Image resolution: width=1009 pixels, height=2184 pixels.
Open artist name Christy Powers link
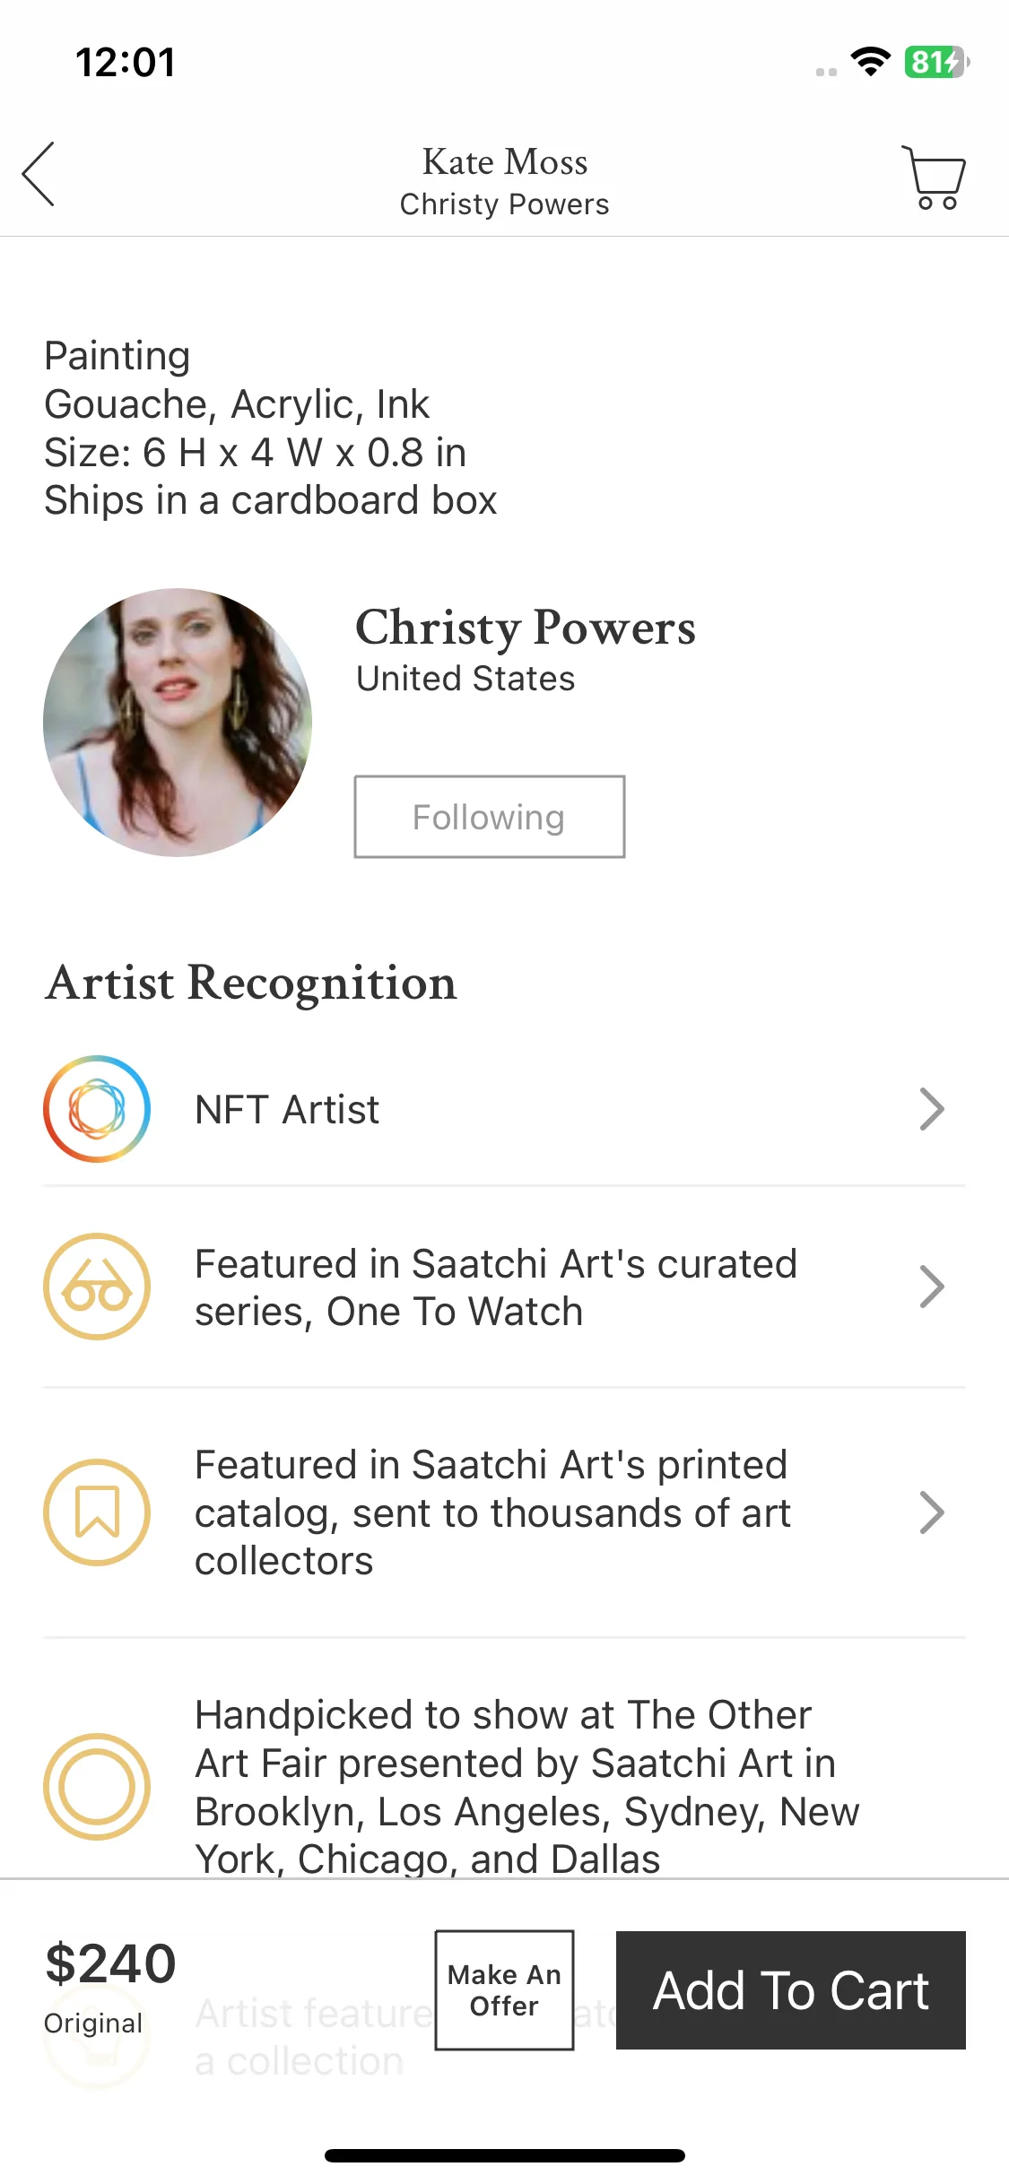(x=526, y=627)
